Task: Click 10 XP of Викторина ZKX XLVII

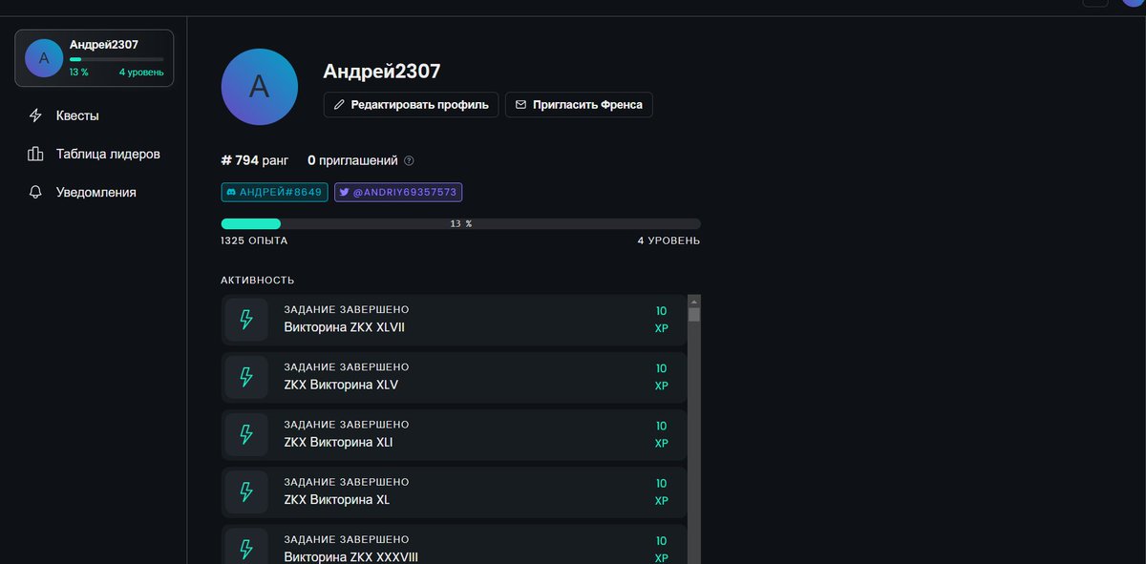Action: 661,320
